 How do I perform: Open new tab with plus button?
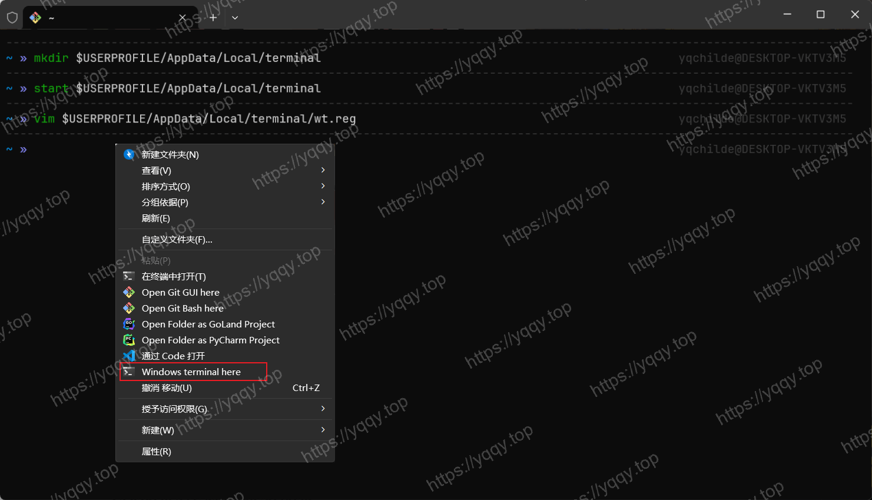213,18
